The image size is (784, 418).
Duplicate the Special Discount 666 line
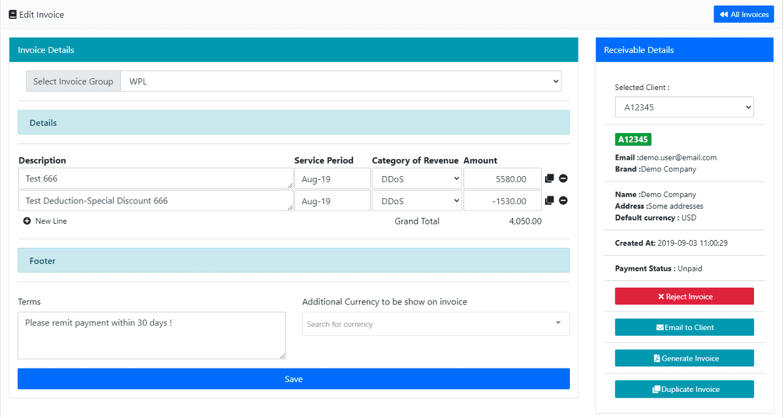pyautogui.click(x=549, y=201)
